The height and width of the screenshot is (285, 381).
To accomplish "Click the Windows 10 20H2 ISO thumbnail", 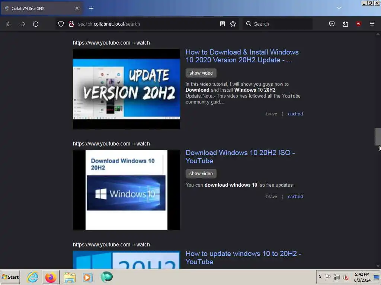I will (x=127, y=190).
